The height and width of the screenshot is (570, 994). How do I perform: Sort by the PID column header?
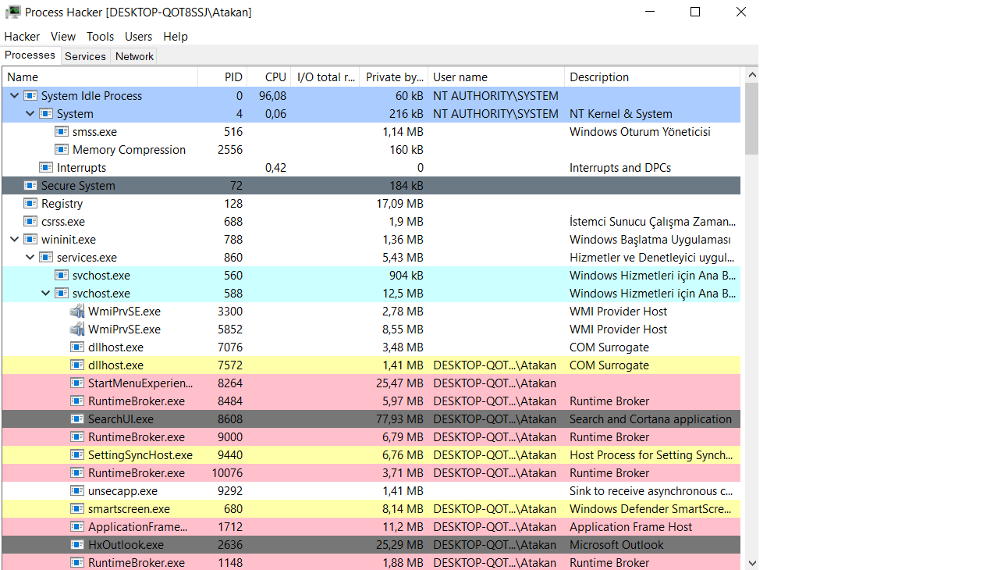222,77
